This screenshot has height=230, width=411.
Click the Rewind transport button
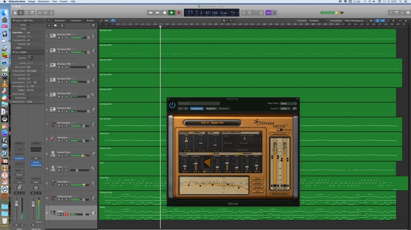point(150,12)
